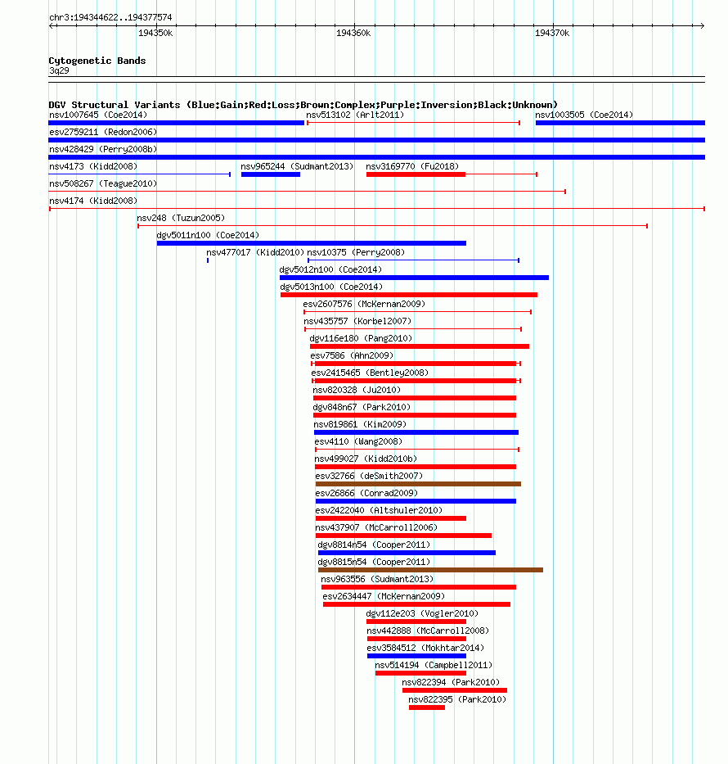Click the 194350k ruler label
Image resolution: width=728 pixels, height=764 pixels.
click(x=155, y=33)
